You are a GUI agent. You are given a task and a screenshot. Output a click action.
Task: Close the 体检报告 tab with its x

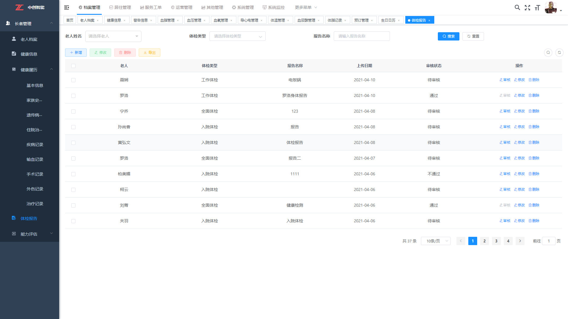[x=429, y=20]
